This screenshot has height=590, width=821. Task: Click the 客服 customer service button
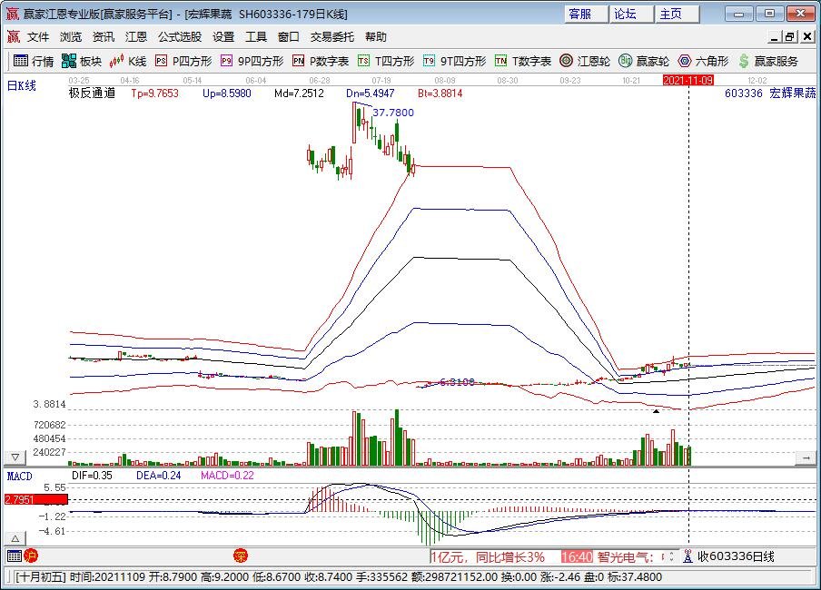[586, 14]
